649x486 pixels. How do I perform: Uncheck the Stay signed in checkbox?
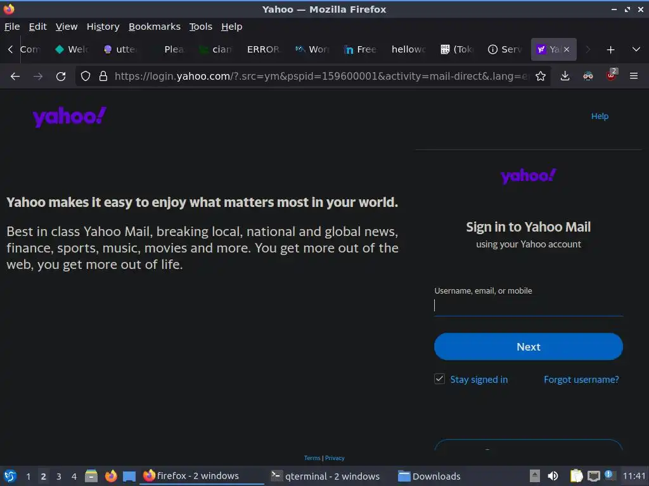click(440, 379)
